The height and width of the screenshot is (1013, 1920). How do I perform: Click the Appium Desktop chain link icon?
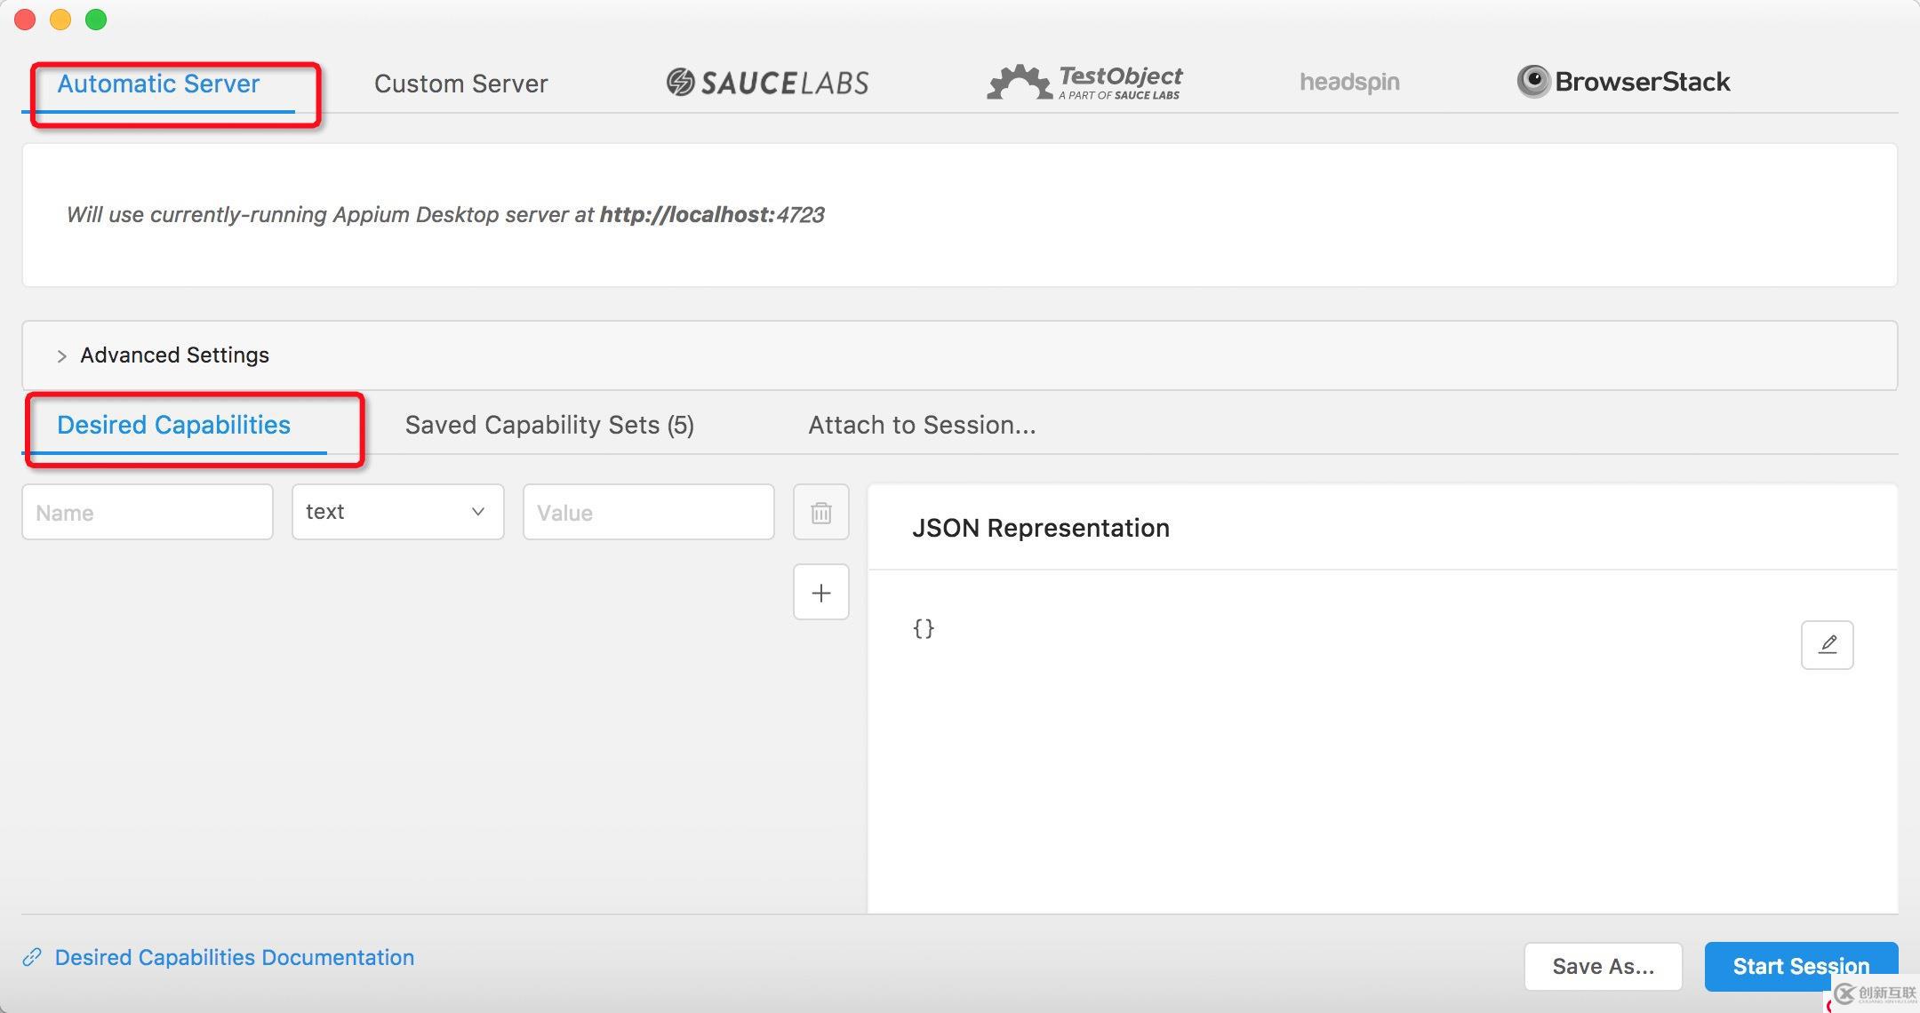33,957
